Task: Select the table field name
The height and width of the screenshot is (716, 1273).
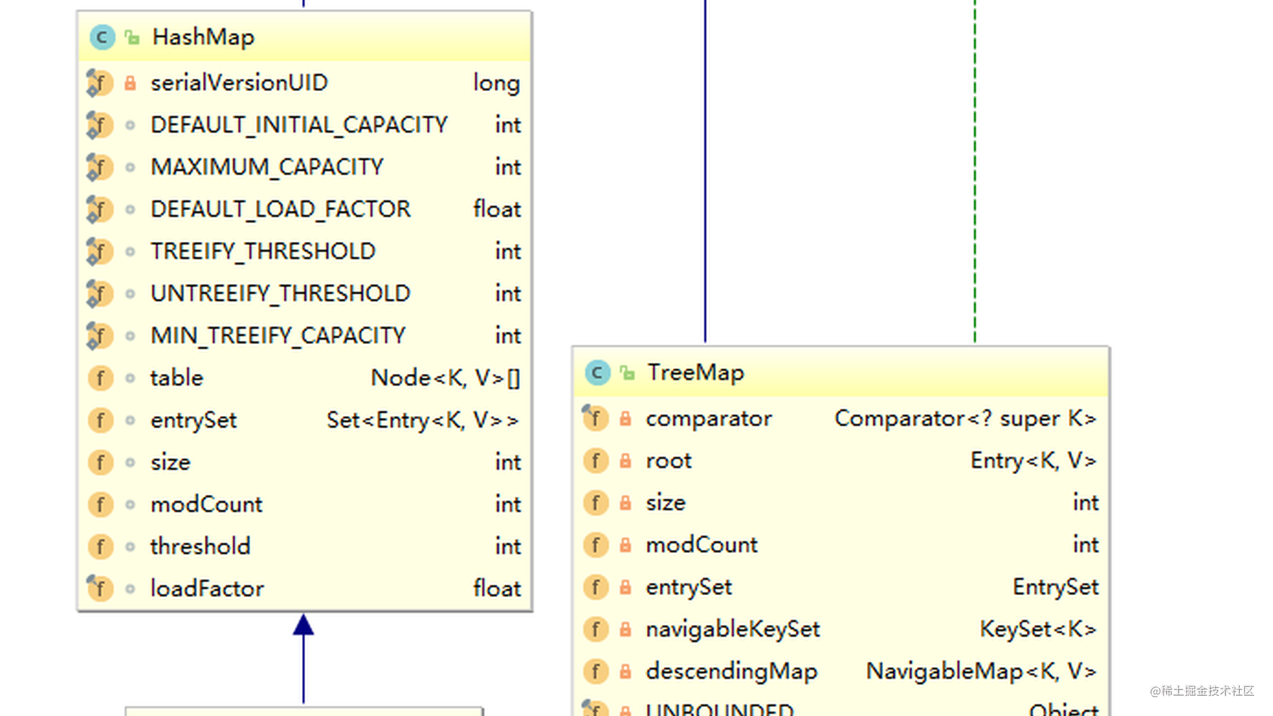Action: [176, 378]
